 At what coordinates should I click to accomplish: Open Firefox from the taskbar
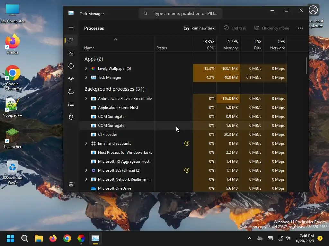click(53, 238)
